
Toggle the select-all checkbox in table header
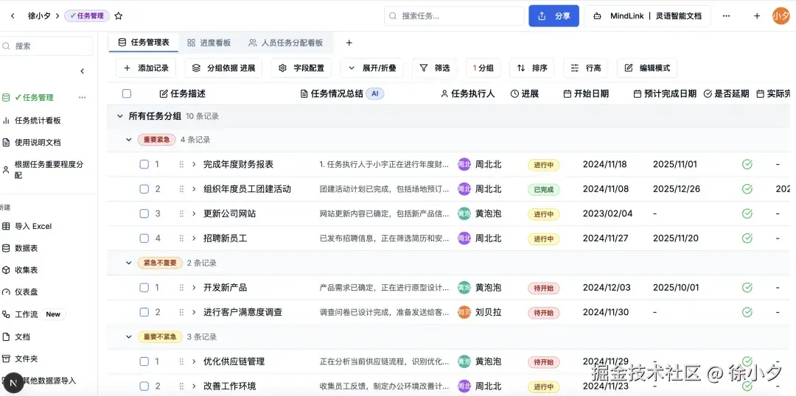click(x=127, y=93)
